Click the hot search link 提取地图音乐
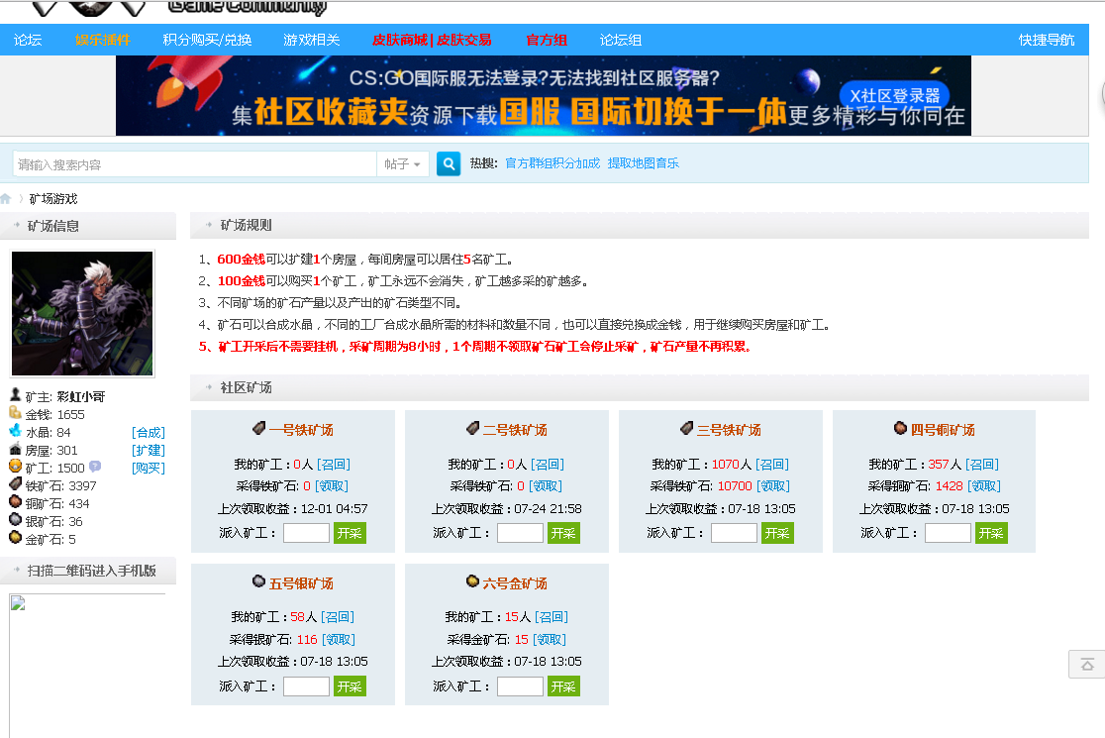Screen dimensions: 1105x738 (x=641, y=162)
